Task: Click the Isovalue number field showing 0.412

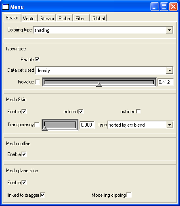Action: click(165, 82)
